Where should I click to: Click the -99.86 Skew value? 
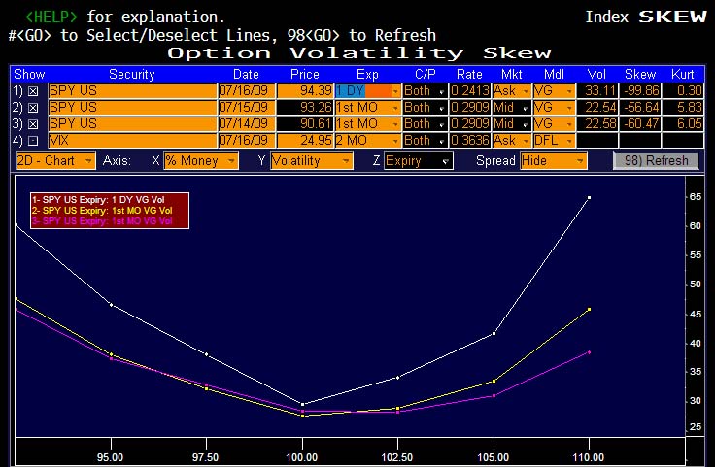(640, 90)
